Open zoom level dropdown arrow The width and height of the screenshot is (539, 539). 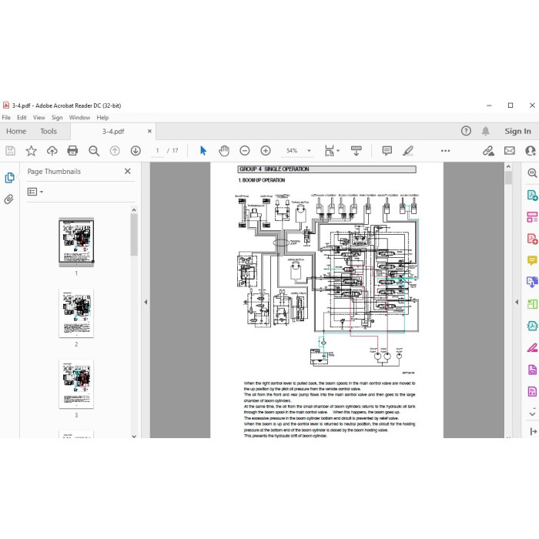pos(309,151)
